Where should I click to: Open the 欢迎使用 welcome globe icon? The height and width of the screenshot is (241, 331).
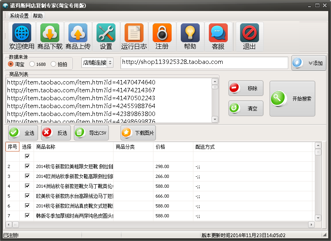coord(22,36)
